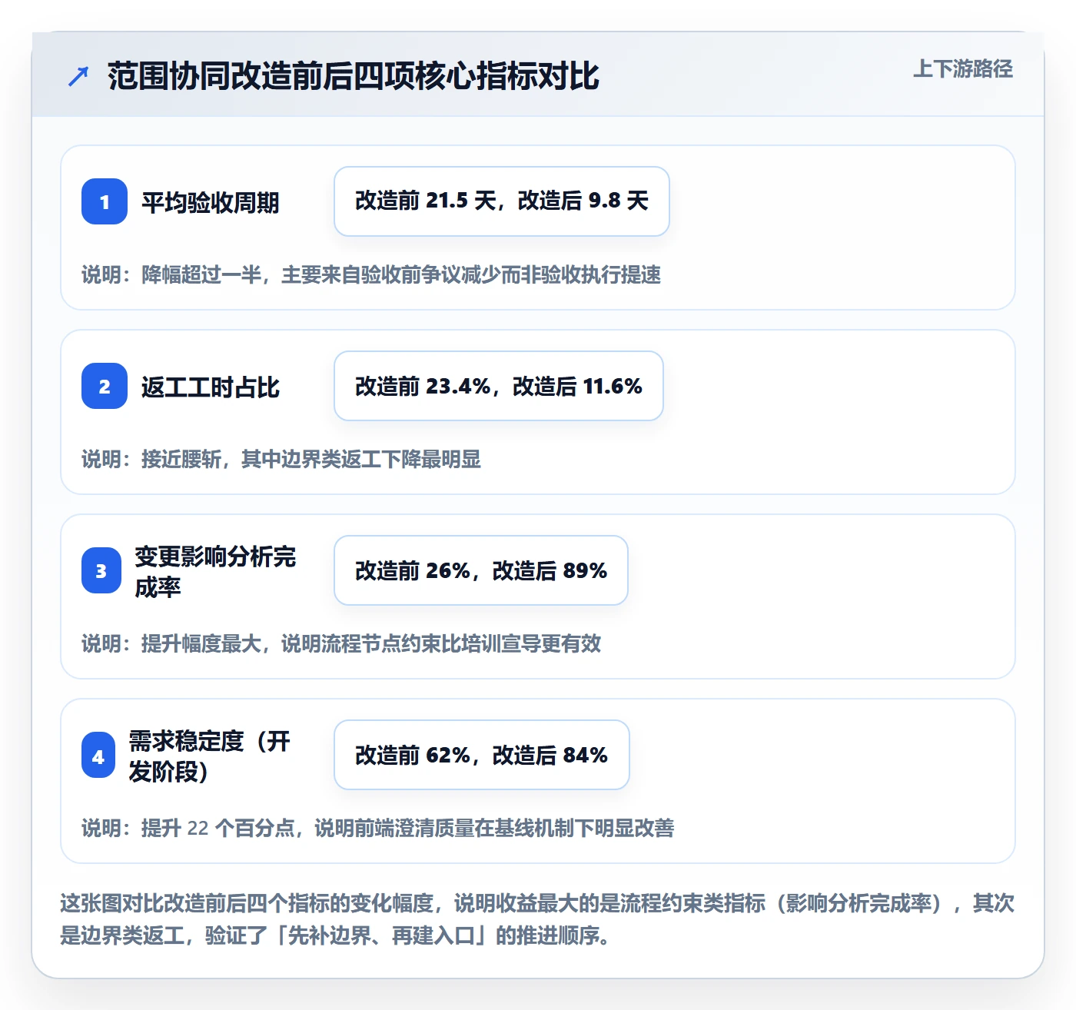The image size is (1076, 1010).
Task: Click the number 4 badge for 需求稳定度
Action: point(98,756)
